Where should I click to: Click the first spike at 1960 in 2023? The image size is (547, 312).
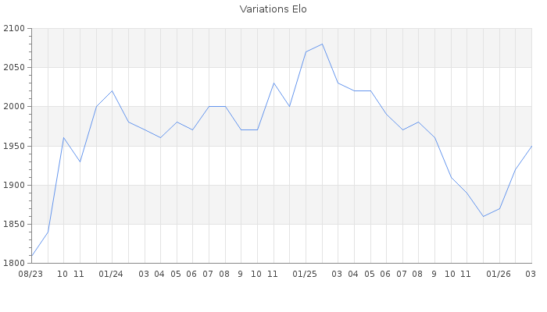coord(63,137)
